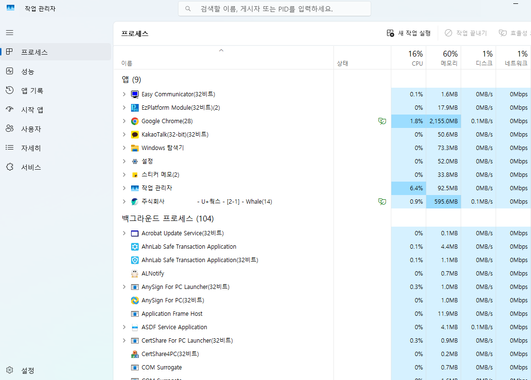Switch to the 사용자 tab
This screenshot has width=531, height=380.
pos(55,129)
